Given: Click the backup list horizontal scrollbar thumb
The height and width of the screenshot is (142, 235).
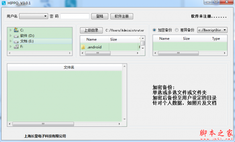Looking at the screenshot, I should (x=178, y=53).
